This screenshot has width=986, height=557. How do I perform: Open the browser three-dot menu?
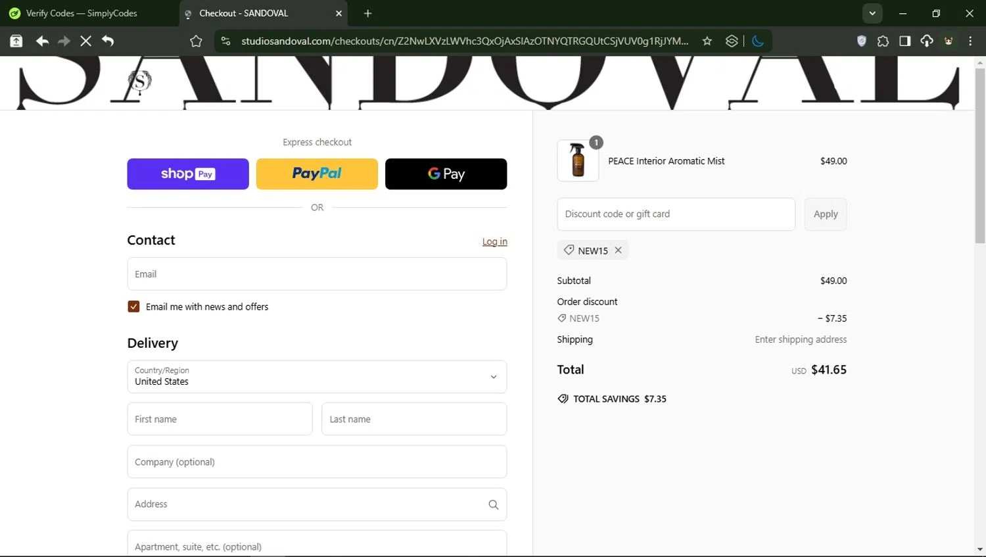(970, 41)
